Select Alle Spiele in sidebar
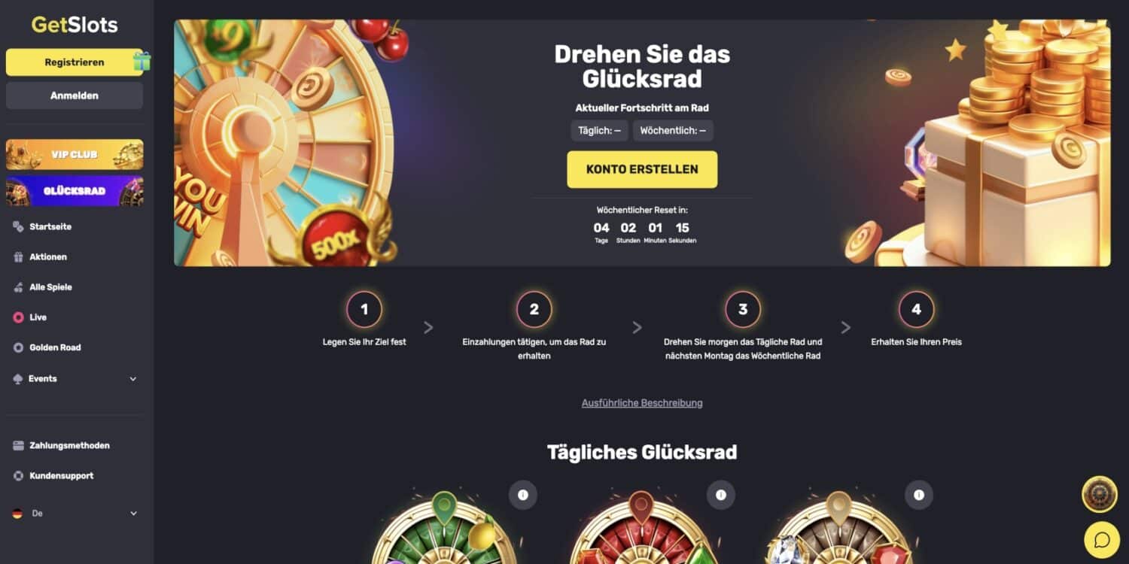 click(50, 287)
